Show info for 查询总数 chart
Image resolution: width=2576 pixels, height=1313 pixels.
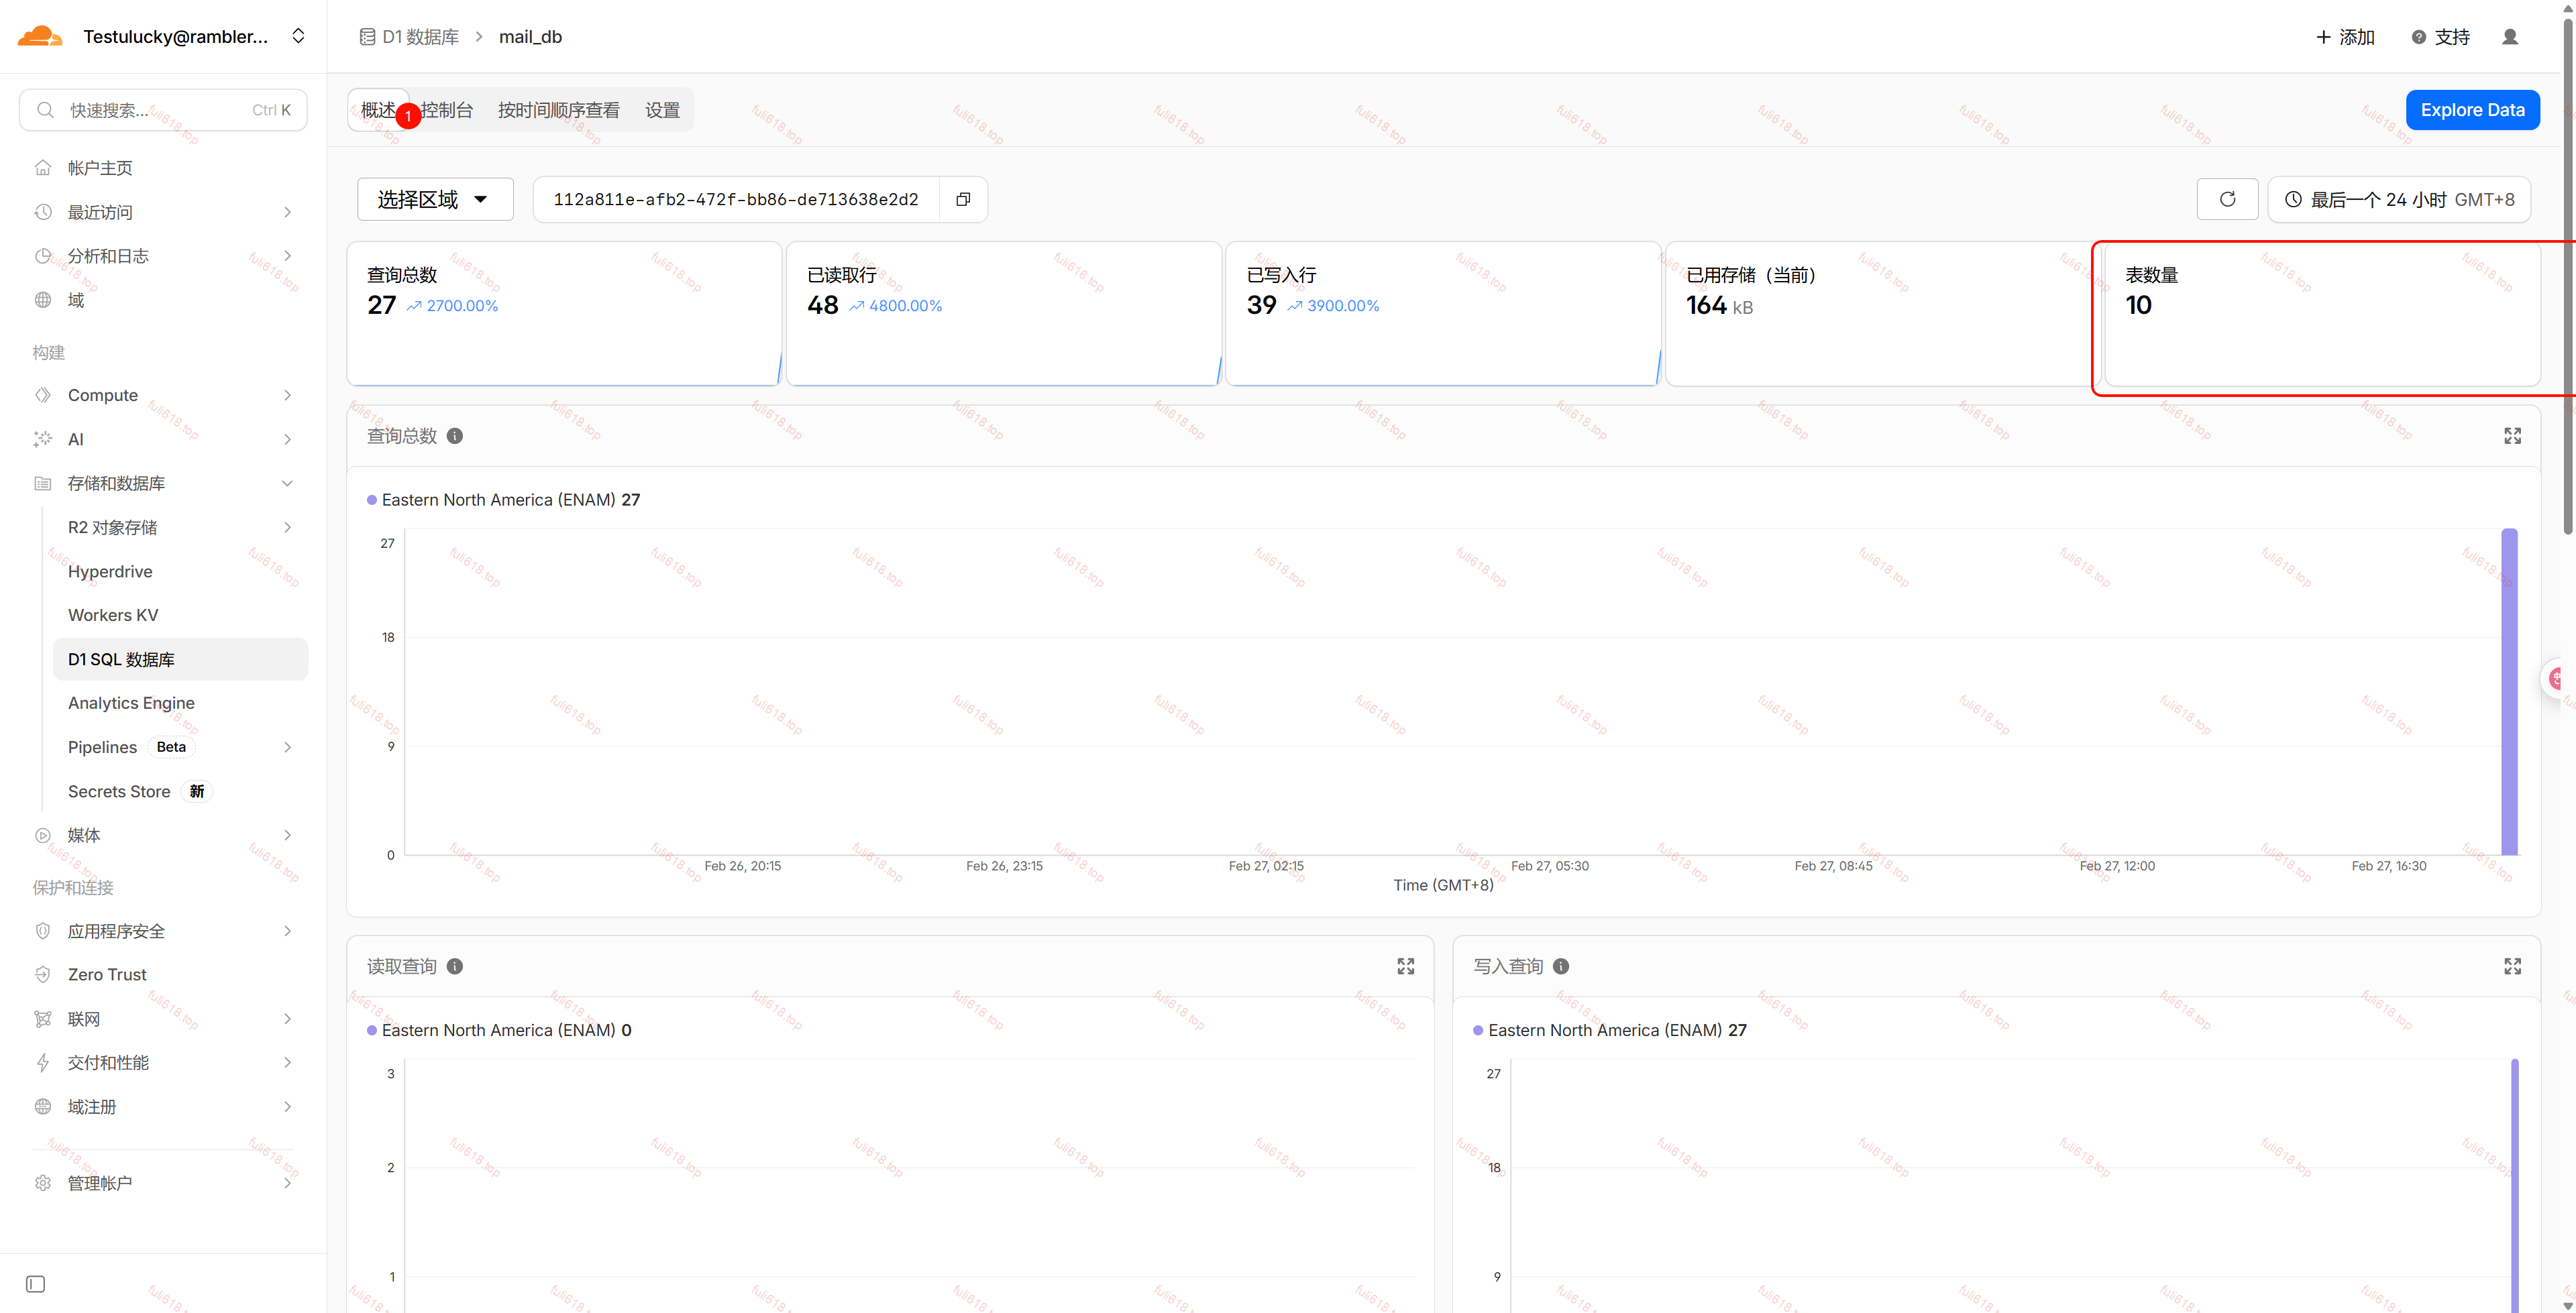[455, 436]
